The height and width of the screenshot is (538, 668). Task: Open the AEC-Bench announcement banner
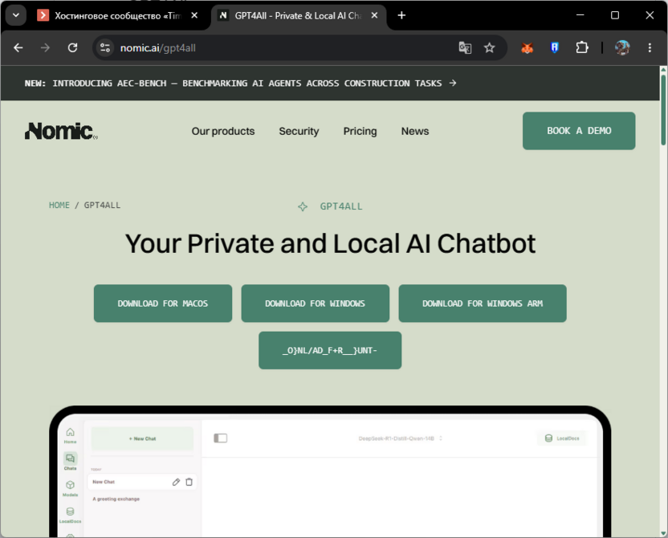(241, 83)
